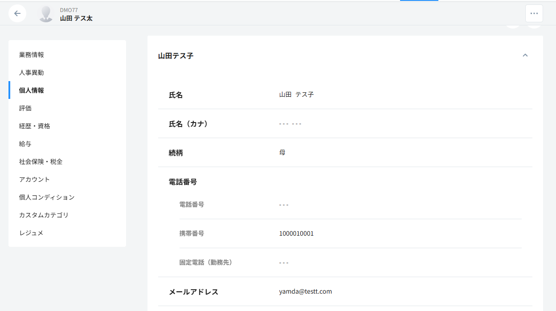Click the 氏名（カナ） label

pos(188,124)
